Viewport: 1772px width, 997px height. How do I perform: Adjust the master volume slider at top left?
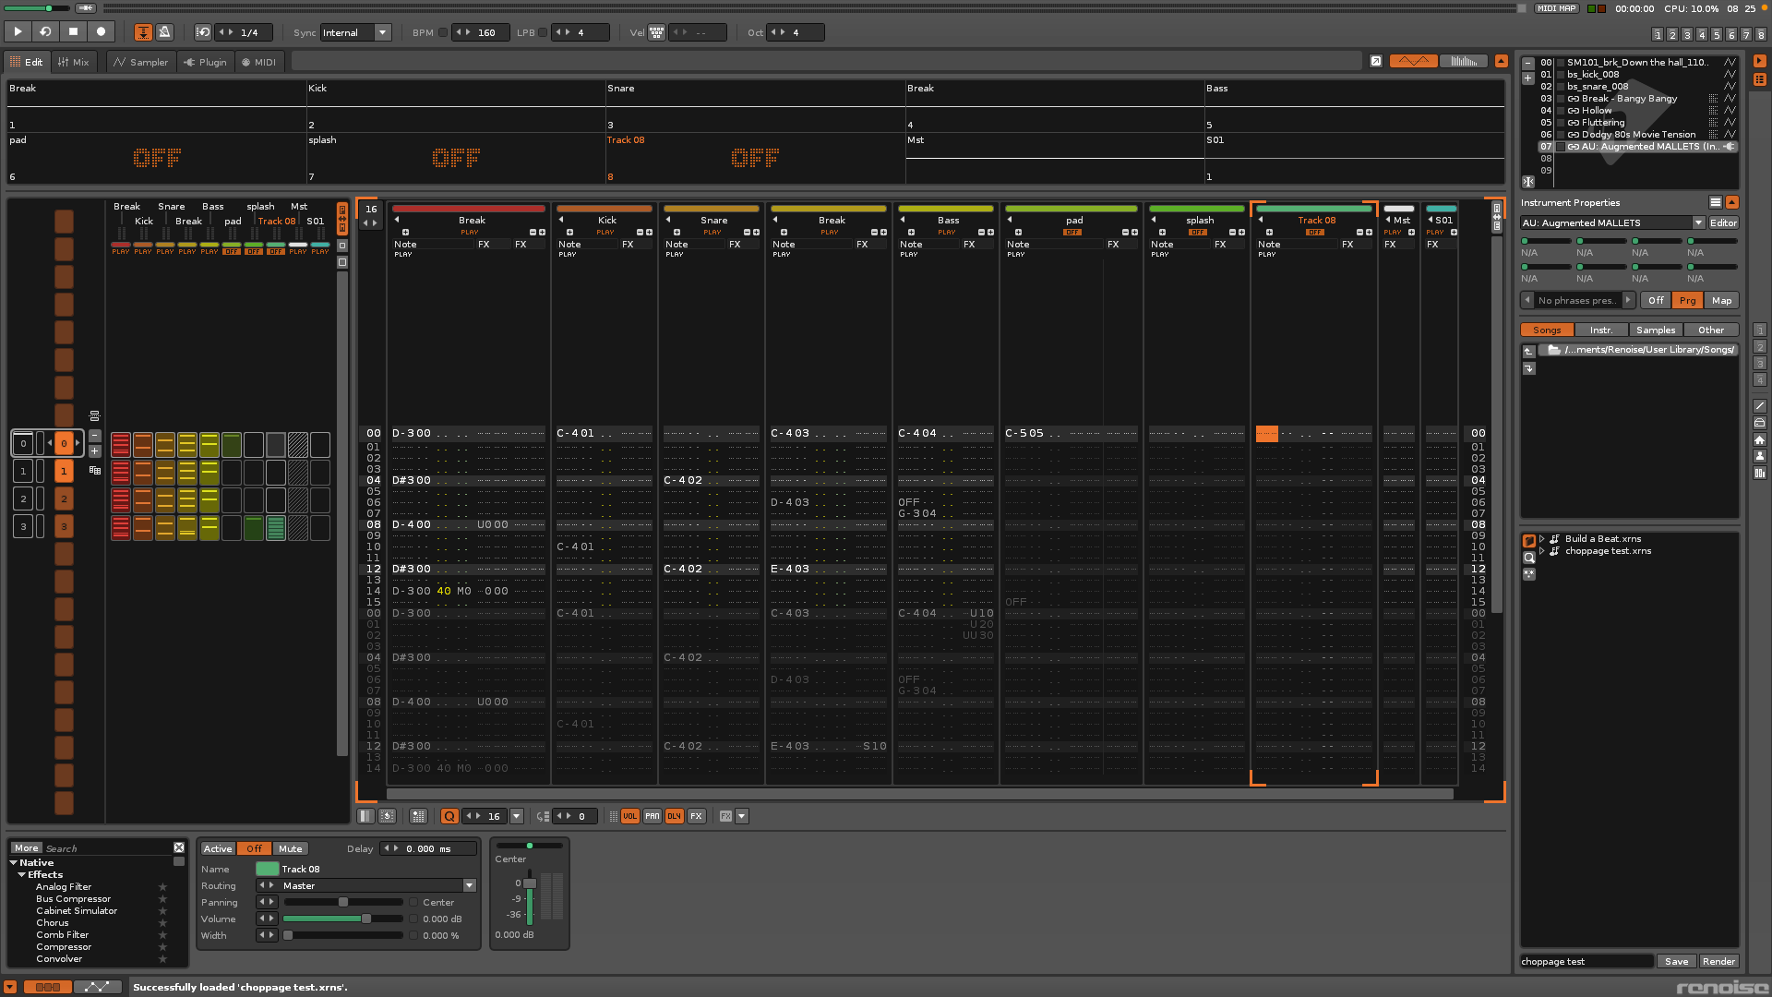pyautogui.click(x=37, y=8)
